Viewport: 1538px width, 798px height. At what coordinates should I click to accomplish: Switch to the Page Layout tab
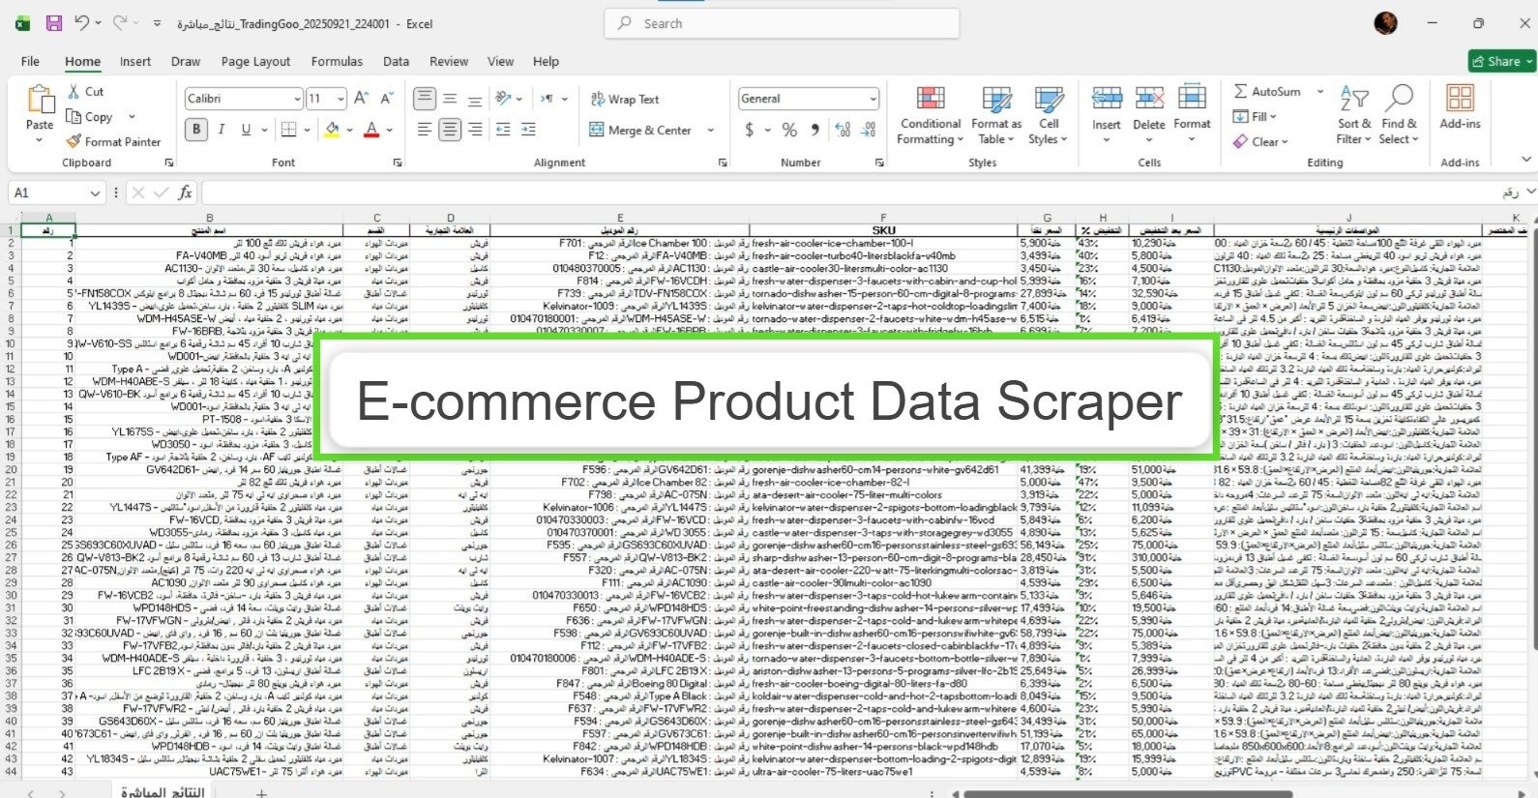tap(255, 61)
